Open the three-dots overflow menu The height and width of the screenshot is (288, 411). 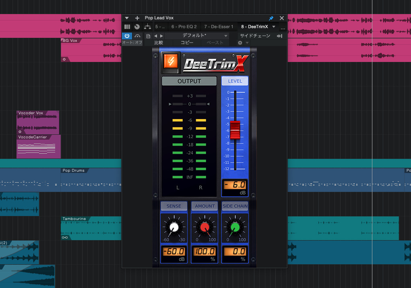click(x=283, y=29)
